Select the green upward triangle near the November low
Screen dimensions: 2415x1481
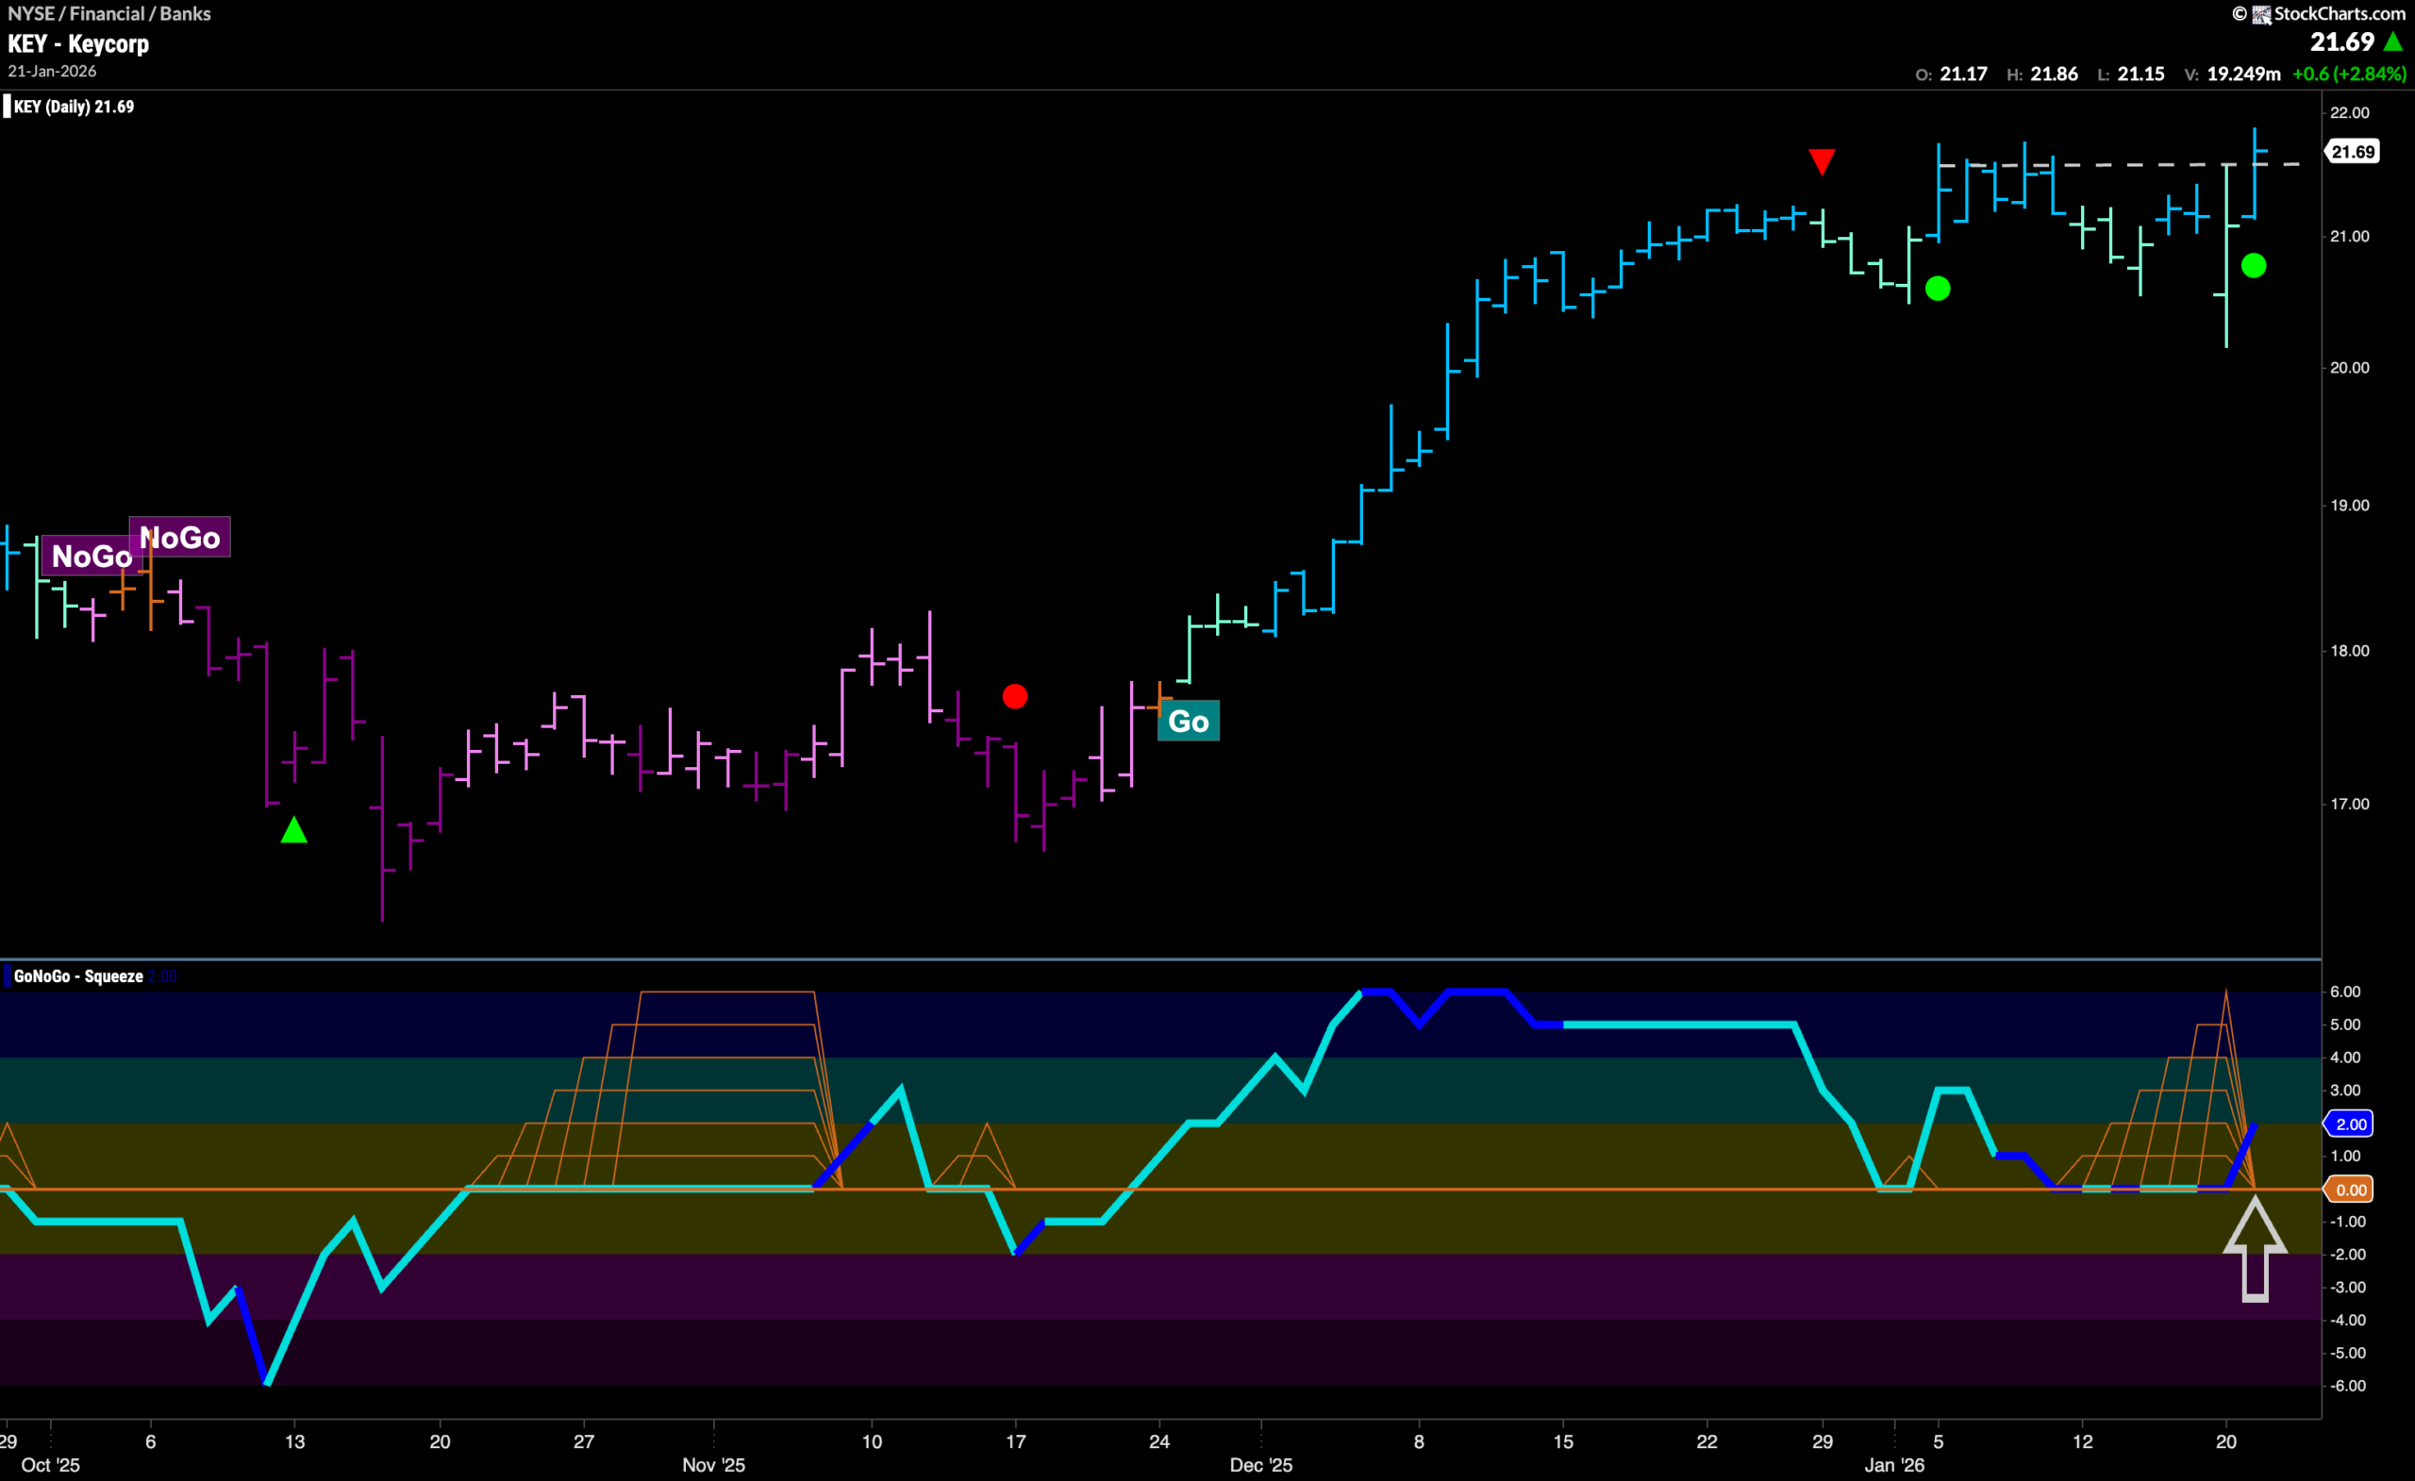point(294,831)
